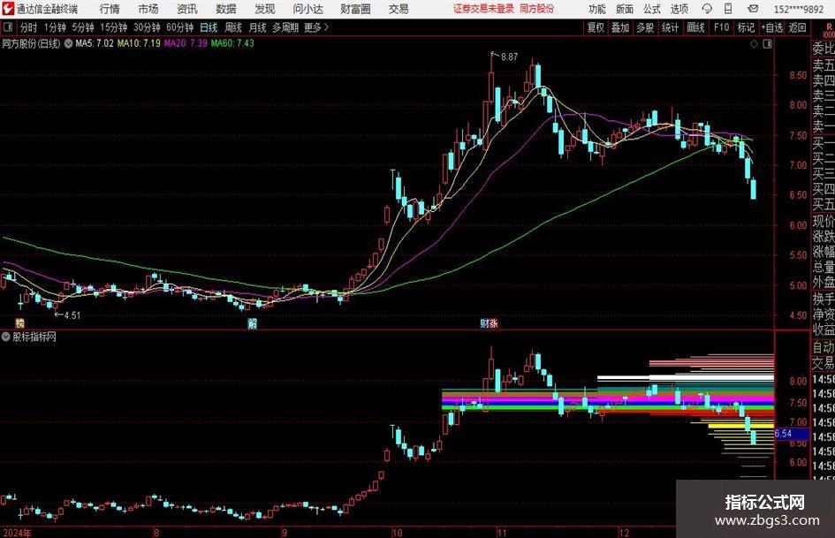Open the 发现 menu
This screenshot has height=538, width=835.
265,9
